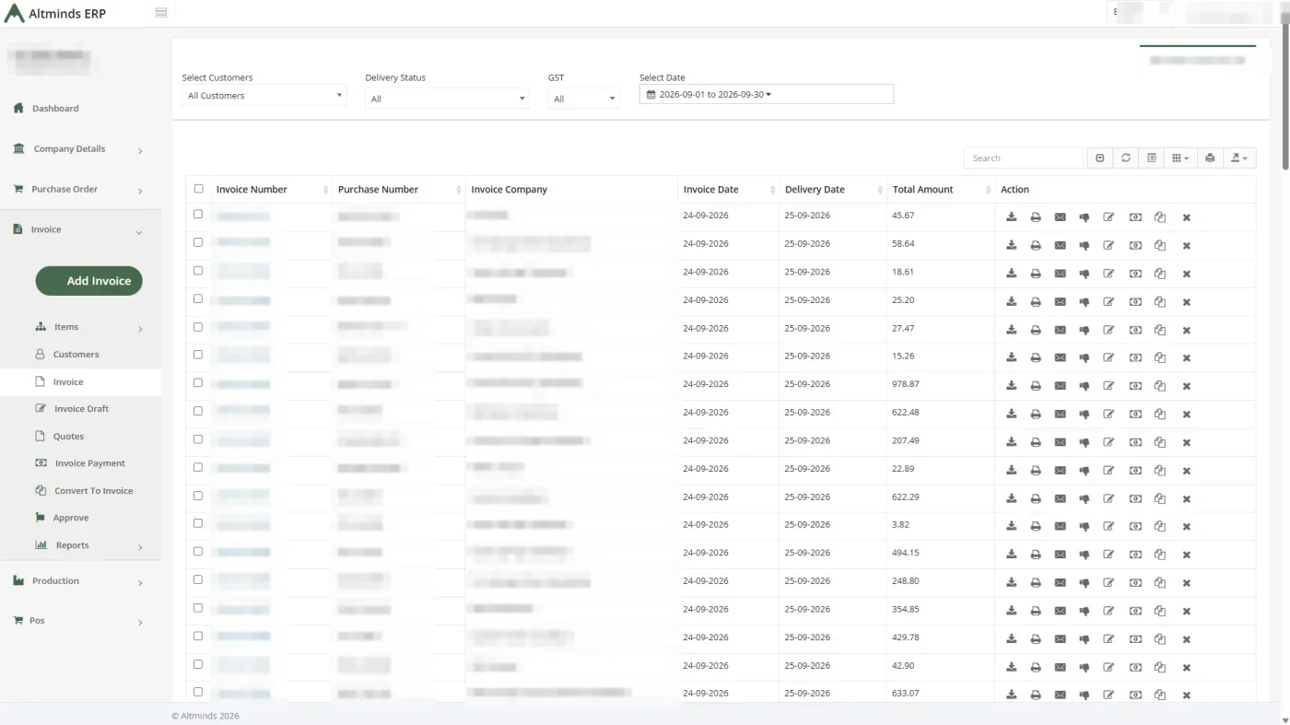Edit the invoice with total 3.82
Image resolution: width=1290 pixels, height=725 pixels.
pos(1108,527)
